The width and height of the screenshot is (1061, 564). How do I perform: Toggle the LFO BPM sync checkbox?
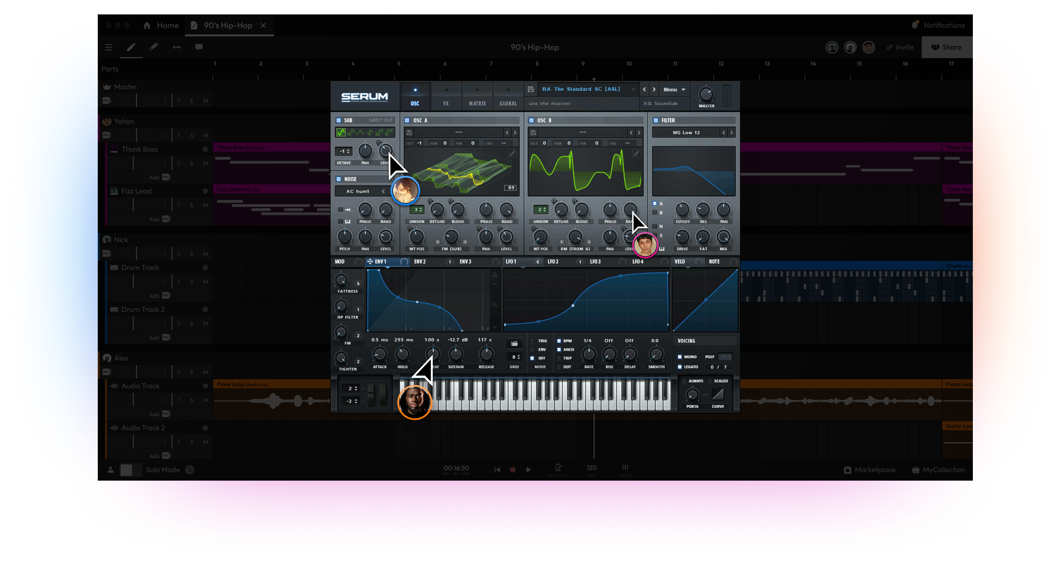point(559,341)
